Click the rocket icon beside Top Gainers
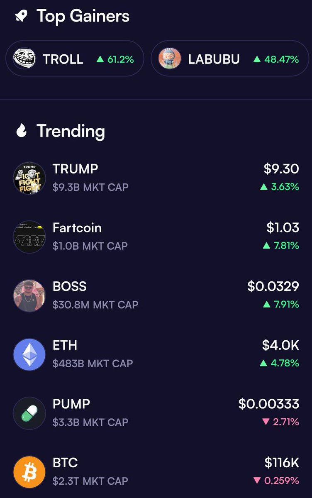This screenshot has height=498, width=312. (x=21, y=17)
